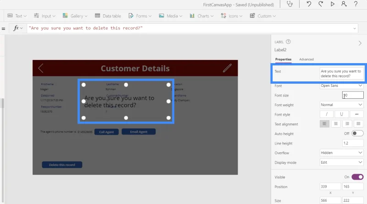Toggle italic font style
The height and width of the screenshot is (204, 367).
pyautogui.click(x=327, y=114)
